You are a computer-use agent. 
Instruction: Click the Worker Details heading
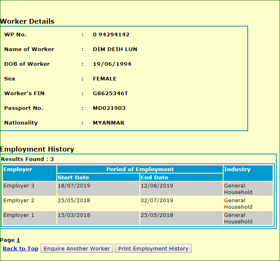(27, 21)
